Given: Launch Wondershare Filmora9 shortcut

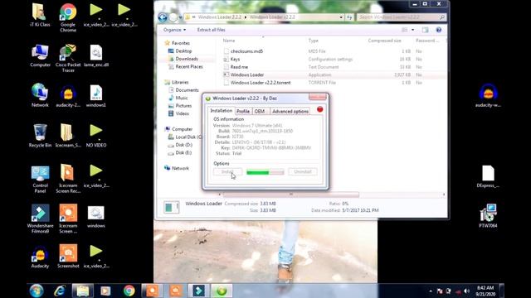Looking at the screenshot, I should 40,219.
